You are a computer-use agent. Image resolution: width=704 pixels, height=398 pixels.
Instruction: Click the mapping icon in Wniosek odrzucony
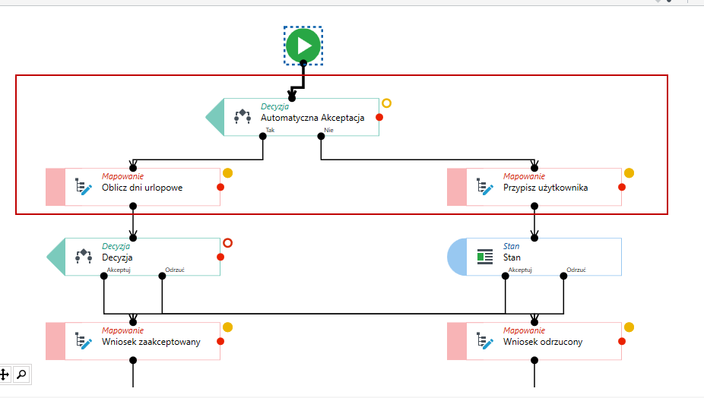[485, 340]
